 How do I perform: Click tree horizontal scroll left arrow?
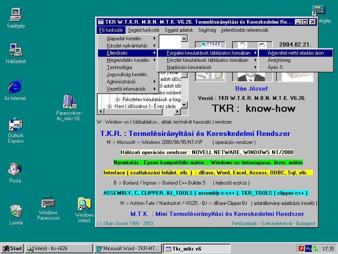(x=101, y=111)
